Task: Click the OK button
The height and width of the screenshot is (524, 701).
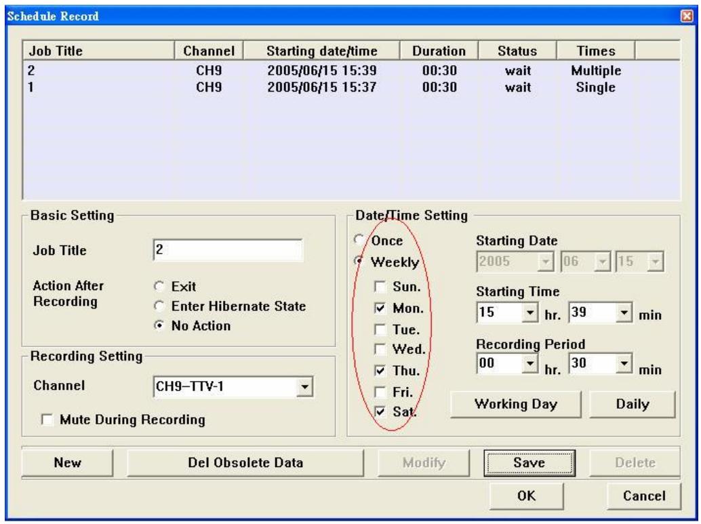Action: coord(526,496)
